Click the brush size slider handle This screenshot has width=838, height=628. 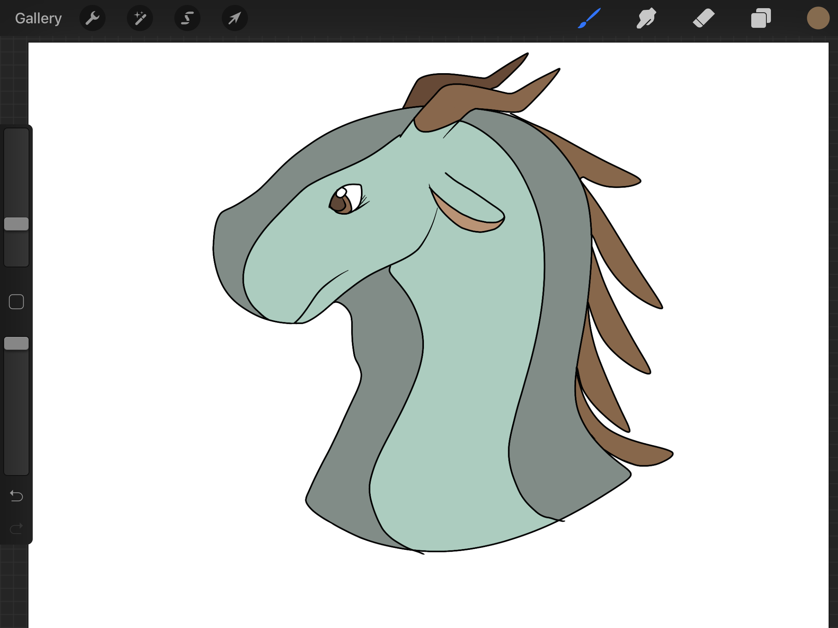tap(16, 224)
